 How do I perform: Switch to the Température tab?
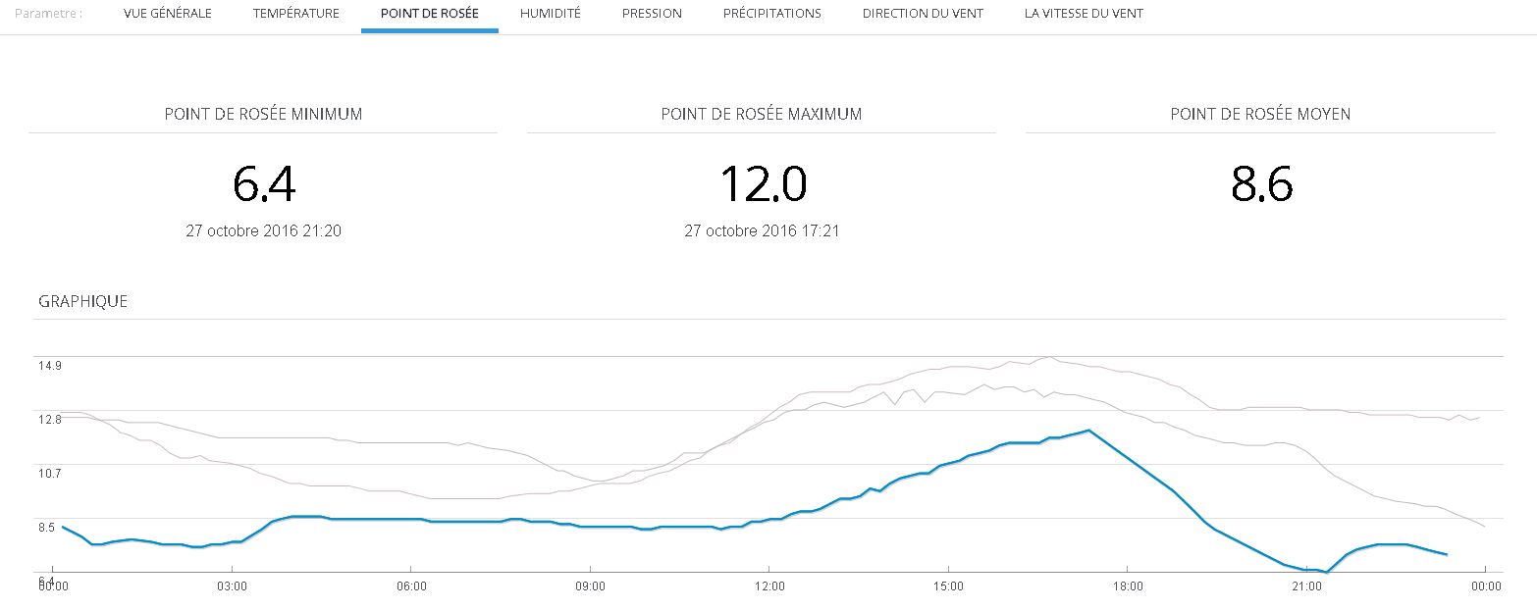296,14
